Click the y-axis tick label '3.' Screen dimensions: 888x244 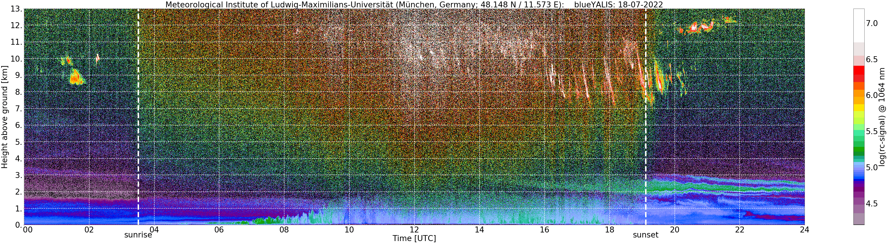(x=19, y=175)
